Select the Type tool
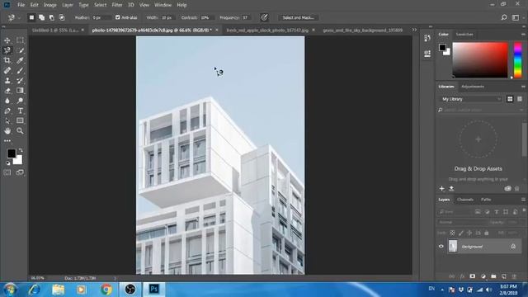528x297 pixels. pyautogui.click(x=20, y=111)
